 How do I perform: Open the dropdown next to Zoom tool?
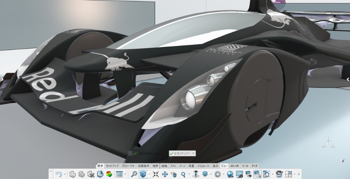point(189,174)
